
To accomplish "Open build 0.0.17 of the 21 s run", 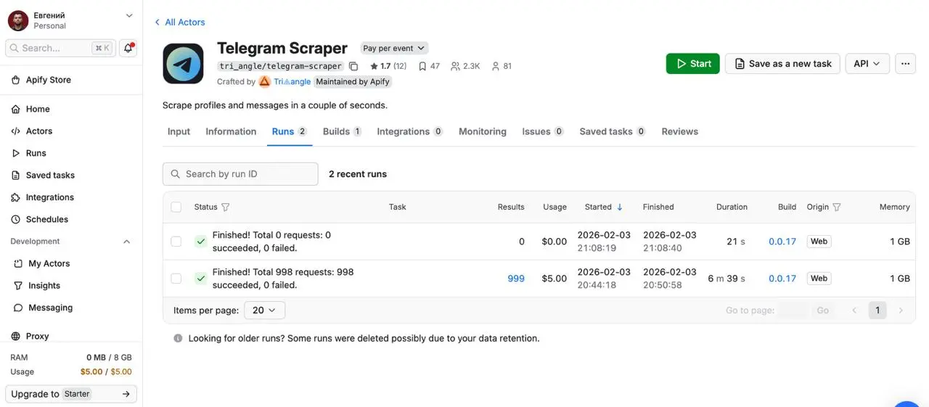I will click(x=782, y=242).
